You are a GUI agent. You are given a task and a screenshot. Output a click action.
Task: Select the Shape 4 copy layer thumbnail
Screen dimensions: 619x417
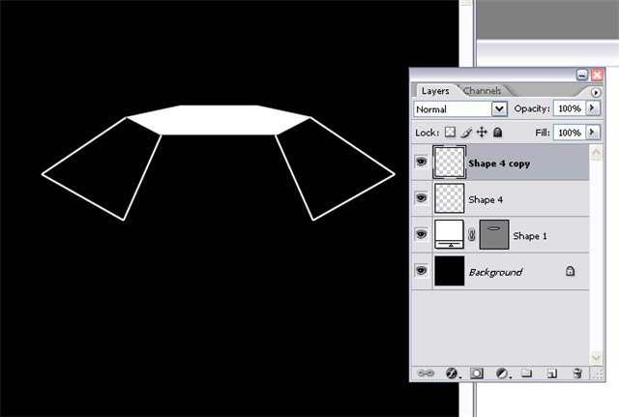pos(449,163)
